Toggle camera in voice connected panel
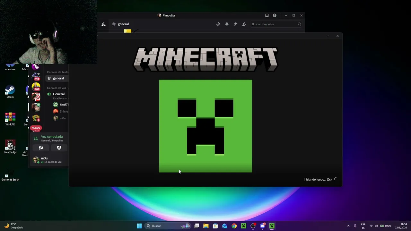 click(41, 148)
